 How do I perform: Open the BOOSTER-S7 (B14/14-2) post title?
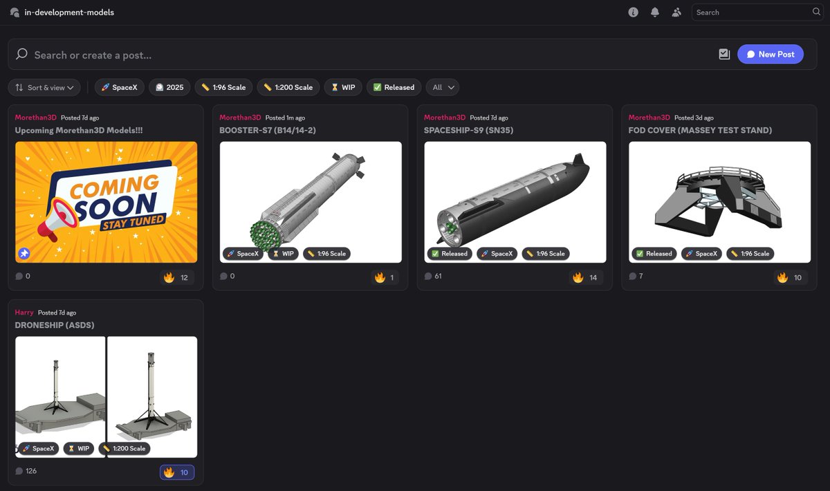click(x=268, y=130)
